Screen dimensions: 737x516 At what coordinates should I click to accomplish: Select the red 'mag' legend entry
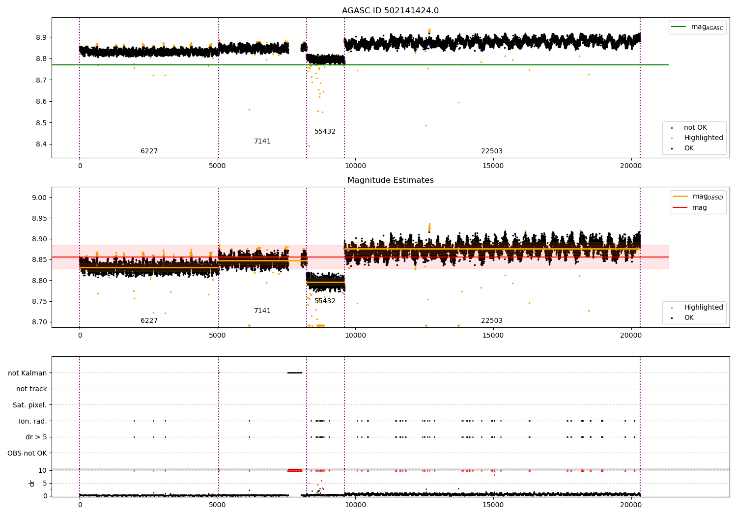tap(700, 208)
